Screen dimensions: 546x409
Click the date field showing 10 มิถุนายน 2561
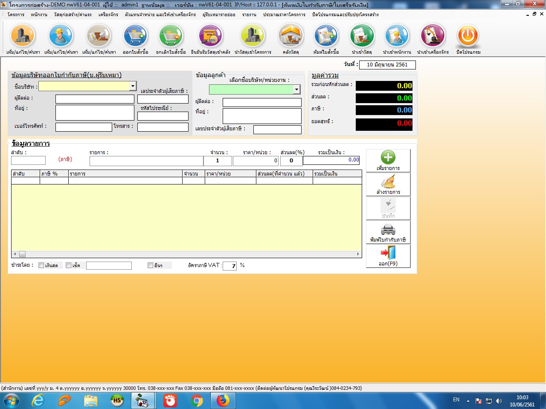pos(387,65)
